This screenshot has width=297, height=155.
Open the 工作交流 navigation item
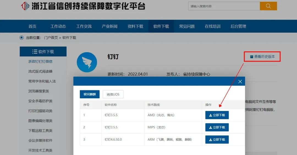point(84,26)
